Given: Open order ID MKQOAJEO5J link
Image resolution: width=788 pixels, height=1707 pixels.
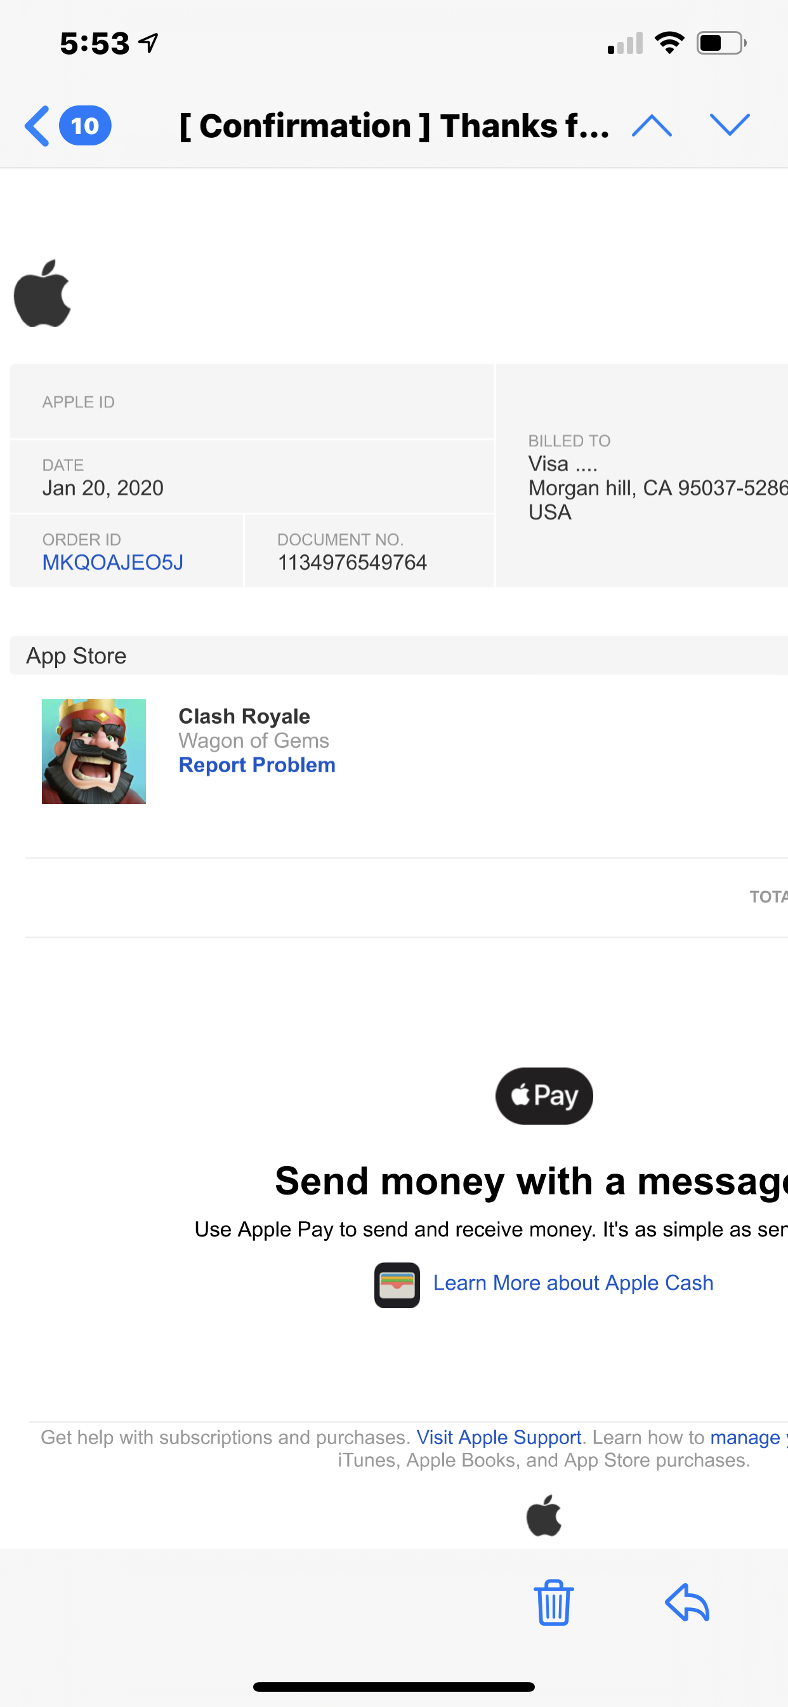Looking at the screenshot, I should [112, 562].
